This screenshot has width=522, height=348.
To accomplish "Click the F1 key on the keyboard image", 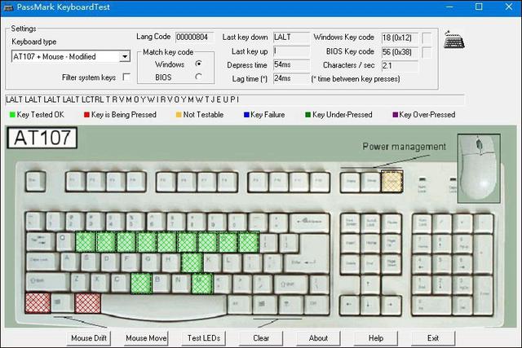I will coord(76,181).
